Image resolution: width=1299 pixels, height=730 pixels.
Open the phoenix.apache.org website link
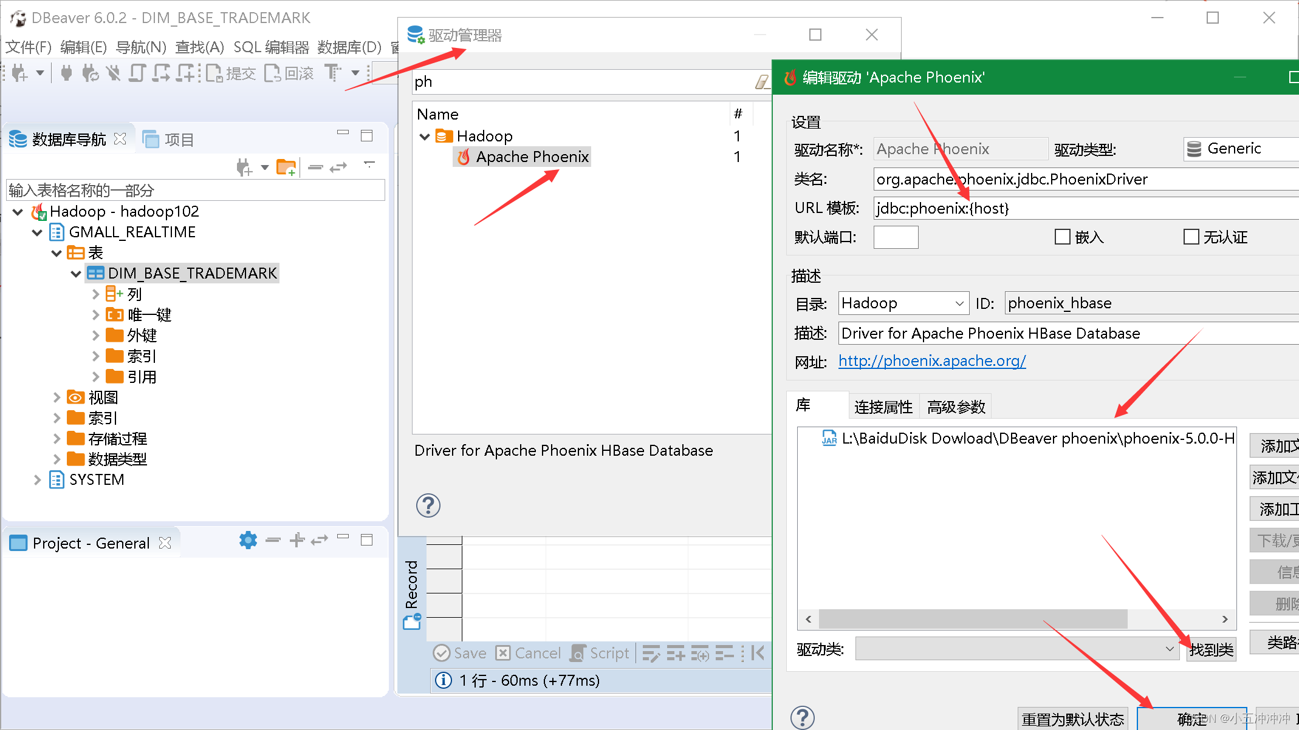tap(932, 361)
